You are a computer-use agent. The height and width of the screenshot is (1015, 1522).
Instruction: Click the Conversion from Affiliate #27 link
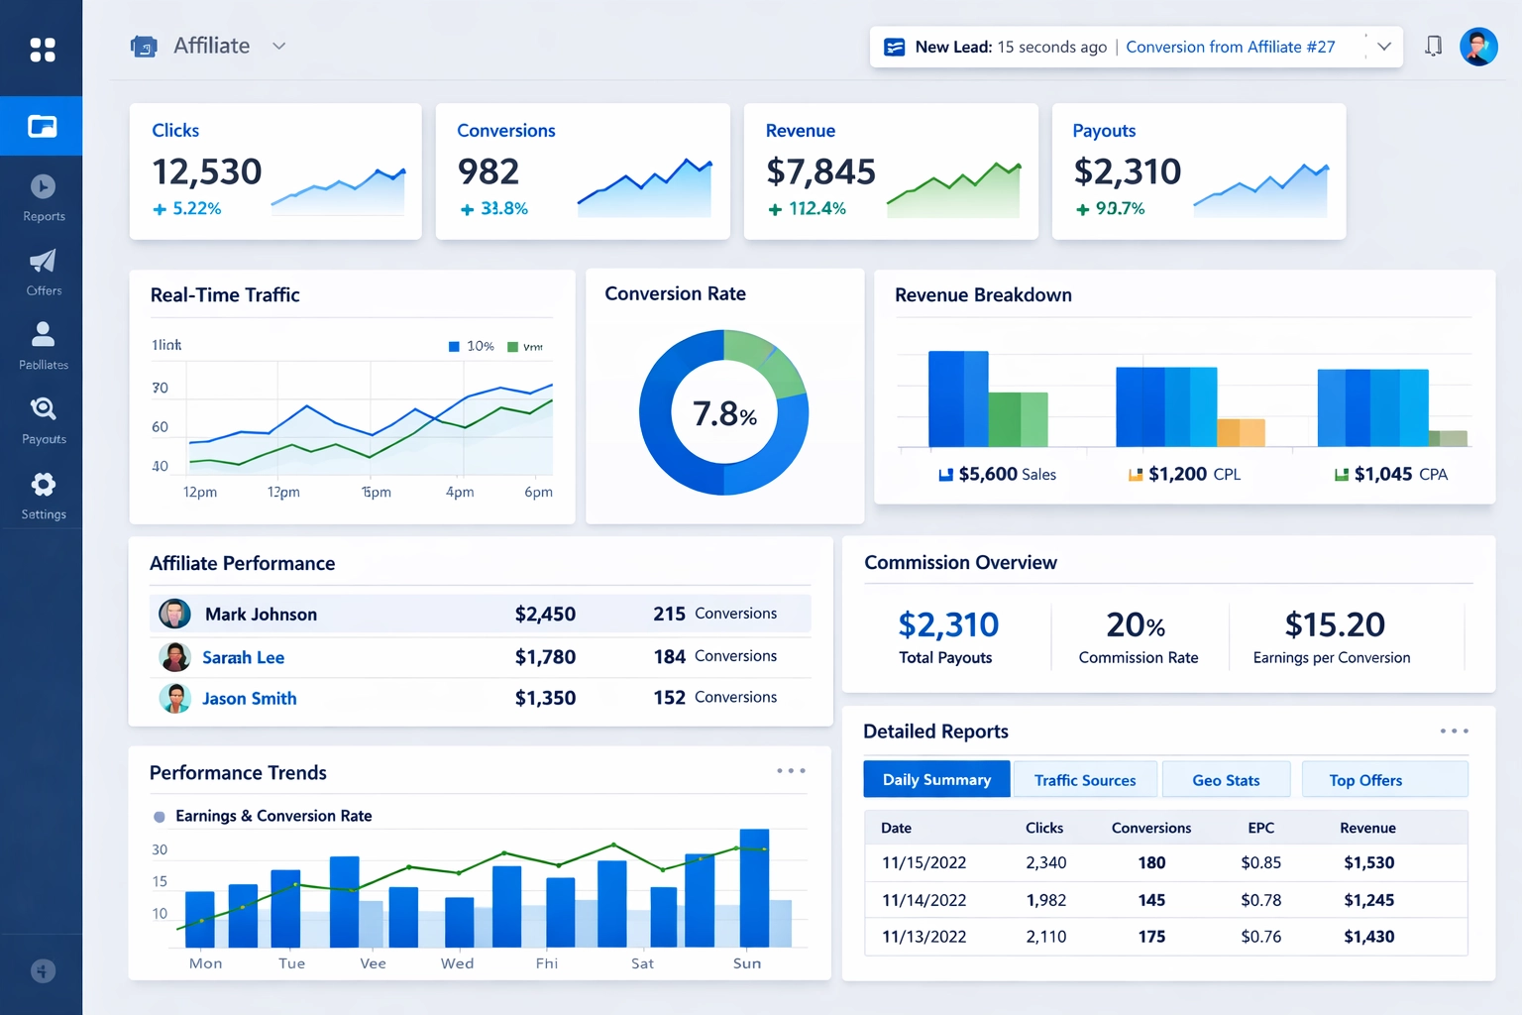1231,47
